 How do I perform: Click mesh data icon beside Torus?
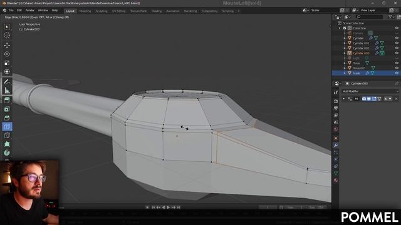(x=367, y=63)
